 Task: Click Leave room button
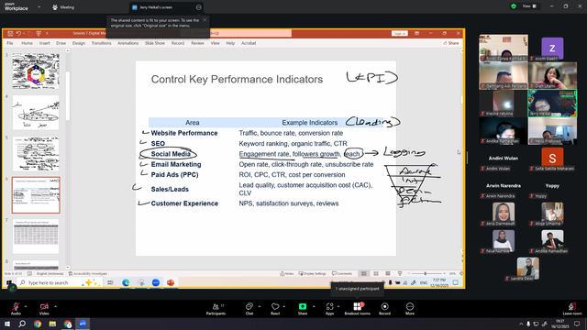[572, 308]
